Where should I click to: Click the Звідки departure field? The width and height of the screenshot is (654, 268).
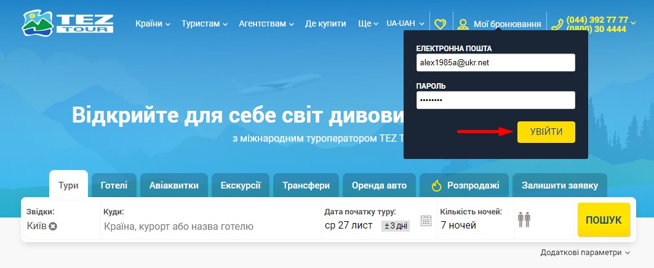[62, 219]
